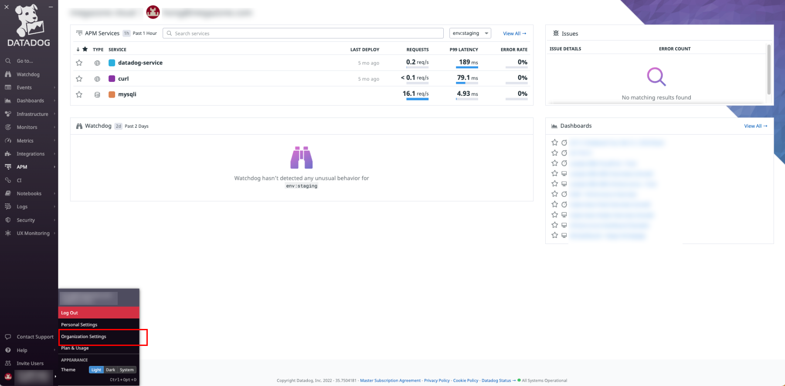Image resolution: width=785 pixels, height=386 pixels.
Task: Star the curl service
Action: click(79, 79)
